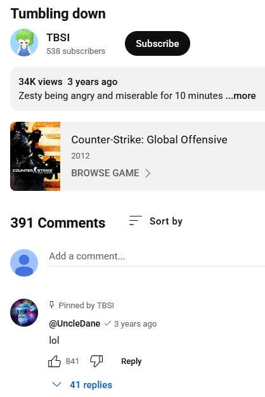Click the verified checkmark next to UncleDane
Image resolution: width=265 pixels, height=397 pixels.
click(108, 323)
